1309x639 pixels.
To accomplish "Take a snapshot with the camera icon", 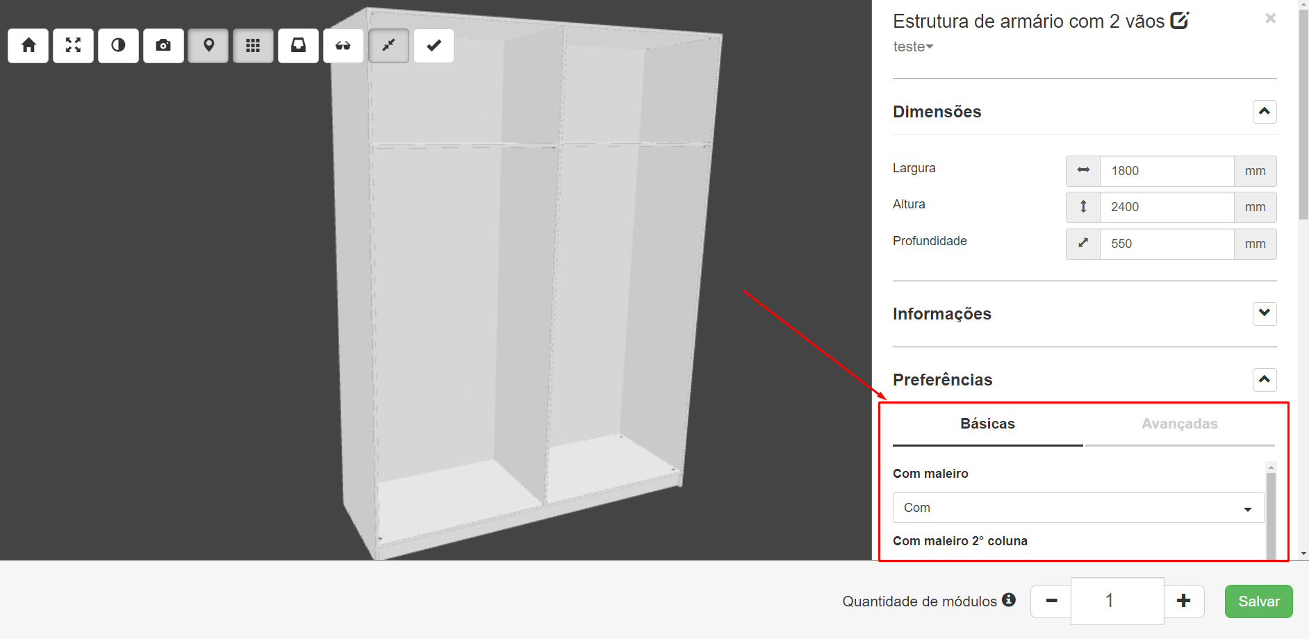I will point(163,46).
